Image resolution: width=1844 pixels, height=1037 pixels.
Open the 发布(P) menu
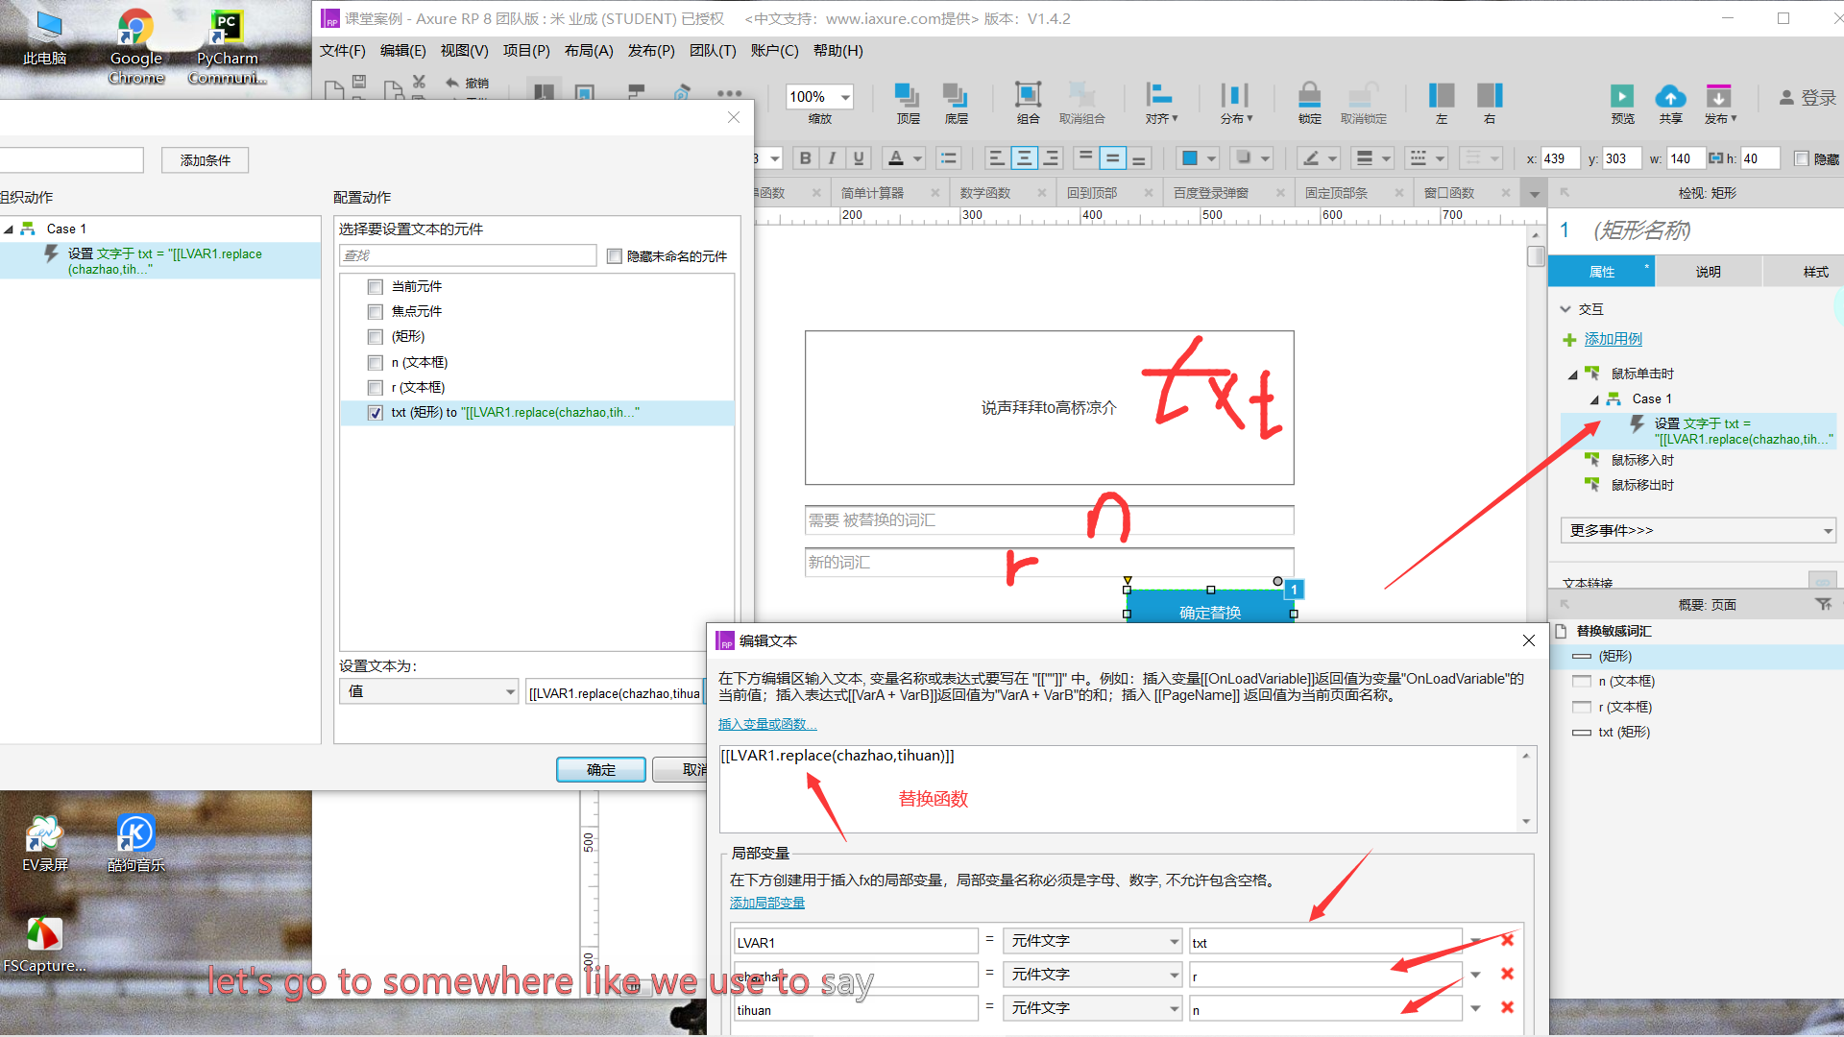tap(650, 51)
